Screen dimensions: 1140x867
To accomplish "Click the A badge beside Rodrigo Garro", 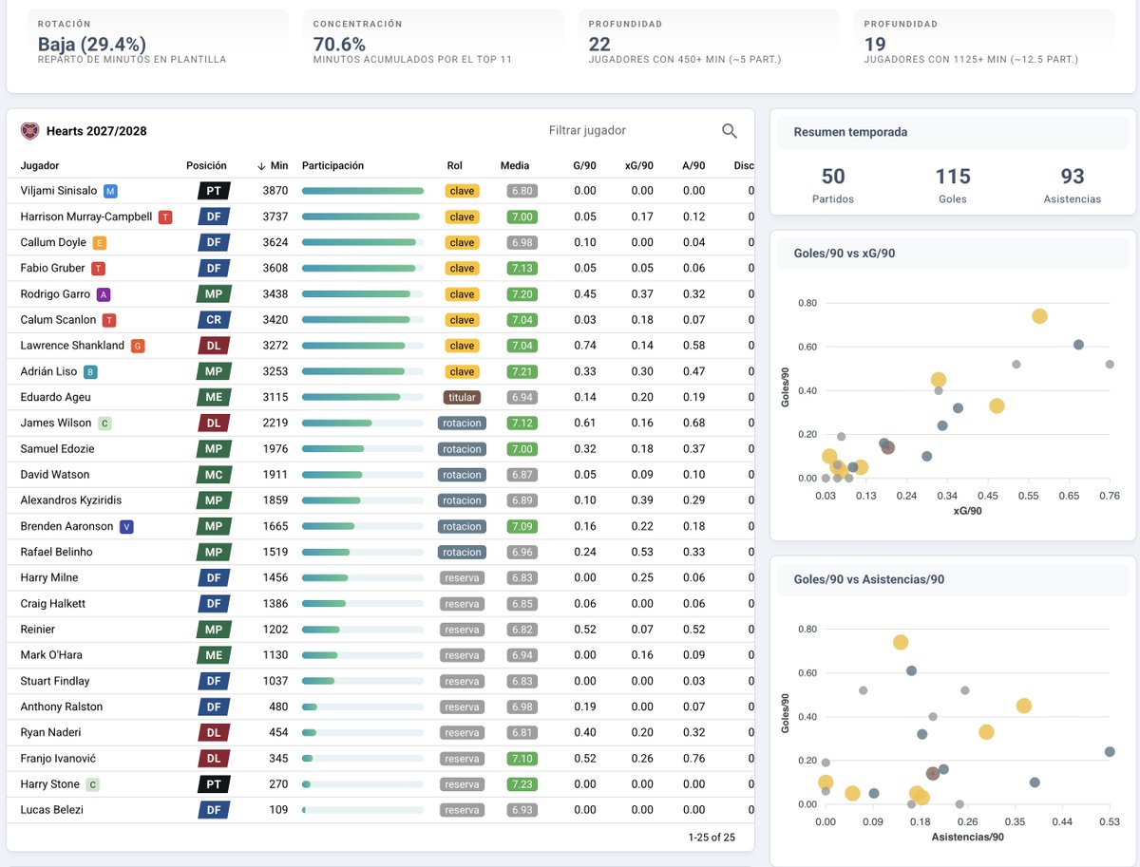I will tap(104, 294).
